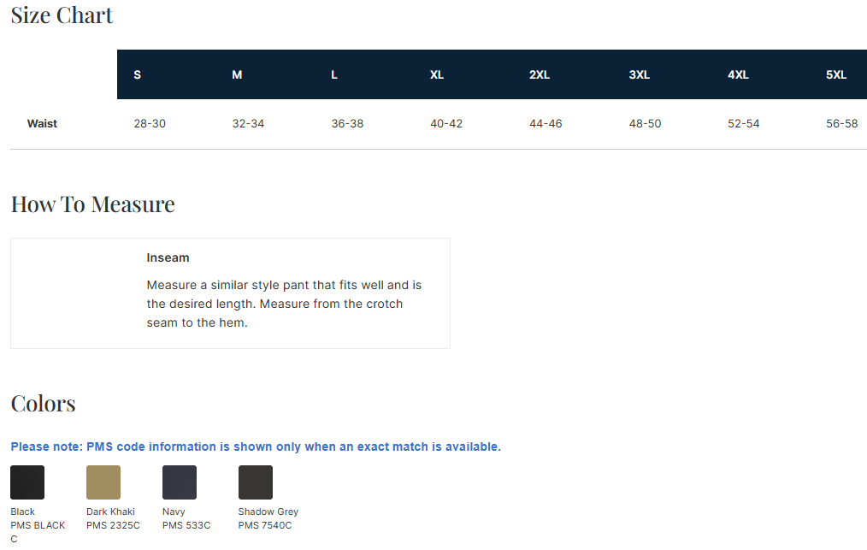Click the S size column header
The image size is (867, 550).
138,74
